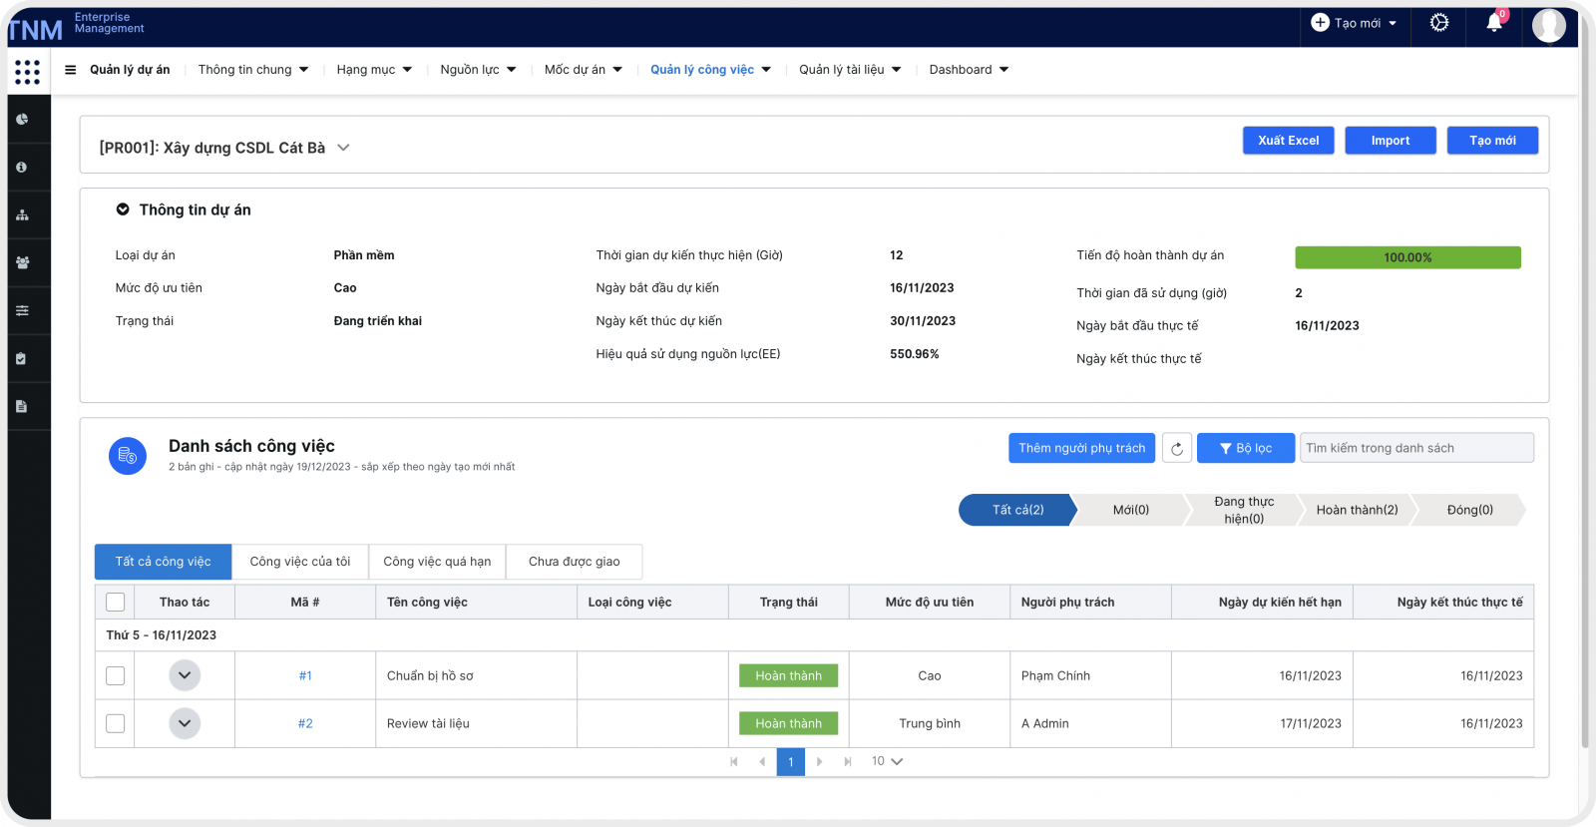Change the page size 10 dropdown
This screenshot has height=827, width=1596.
point(887,761)
